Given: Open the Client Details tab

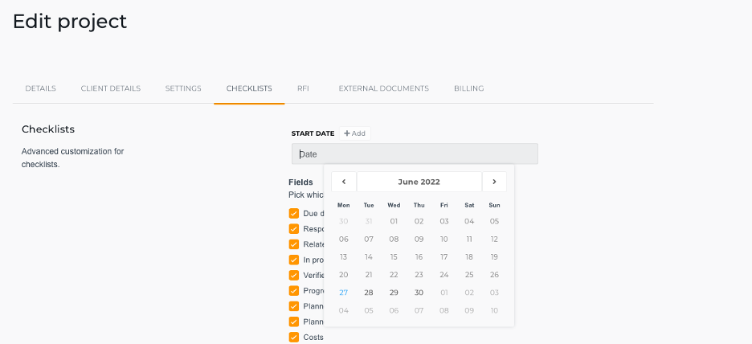Looking at the screenshot, I should tap(111, 88).
